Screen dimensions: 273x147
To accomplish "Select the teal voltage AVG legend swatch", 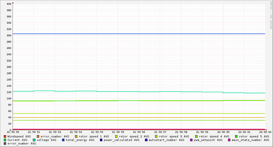I will pos(34,140).
